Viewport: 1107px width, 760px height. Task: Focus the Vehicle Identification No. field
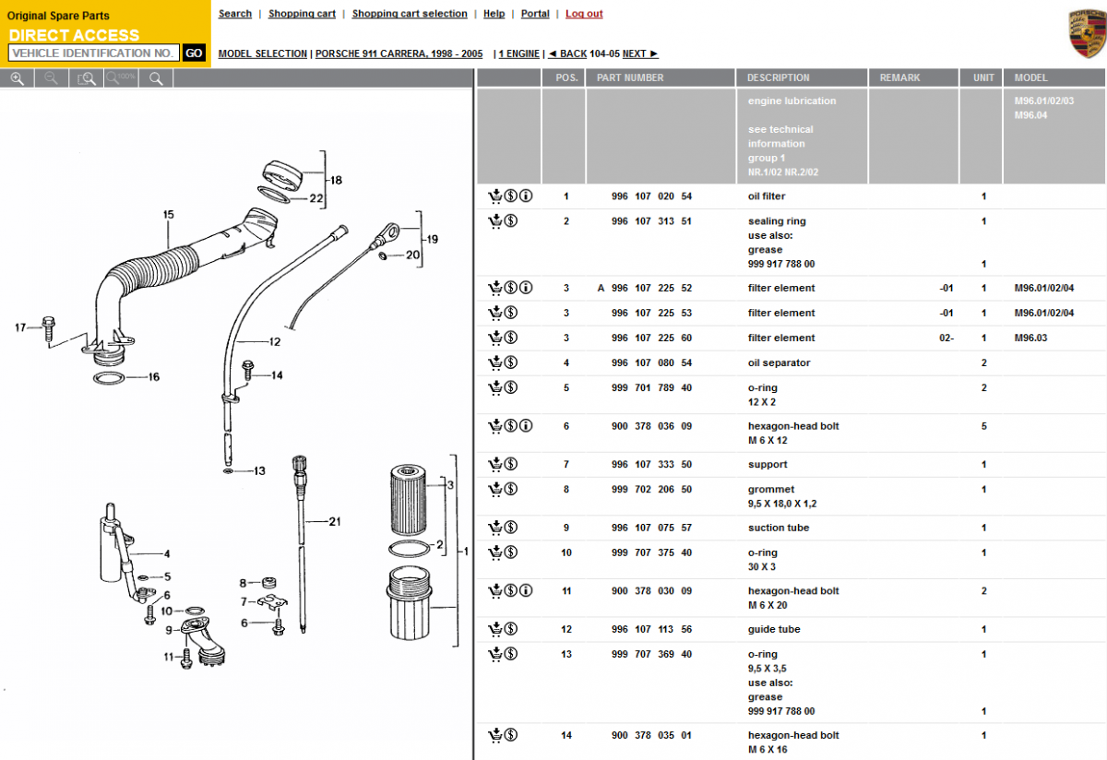[x=93, y=53]
